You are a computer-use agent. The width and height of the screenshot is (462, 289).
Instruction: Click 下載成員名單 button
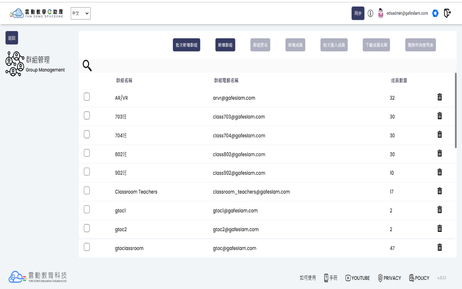pyautogui.click(x=376, y=45)
